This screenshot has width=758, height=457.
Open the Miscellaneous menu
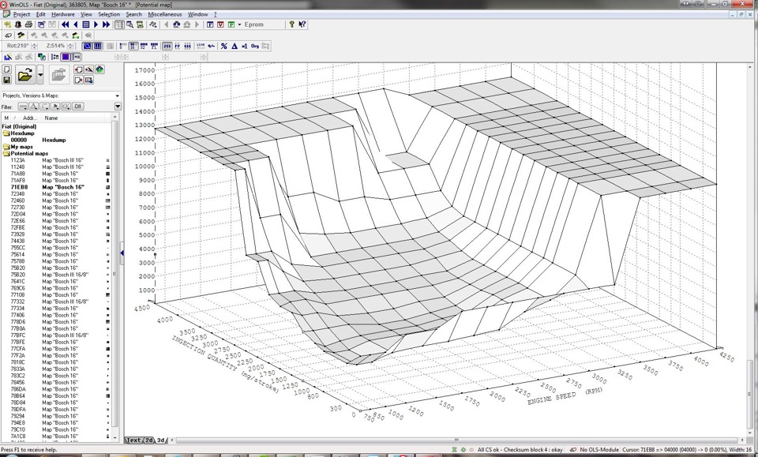pos(165,14)
